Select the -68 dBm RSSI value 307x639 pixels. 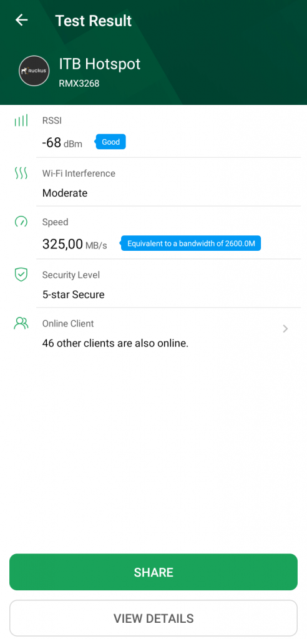[x=62, y=143]
